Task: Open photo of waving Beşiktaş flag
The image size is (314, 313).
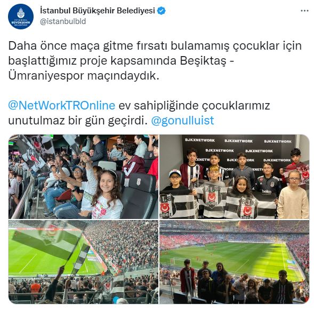Action: 83,262
